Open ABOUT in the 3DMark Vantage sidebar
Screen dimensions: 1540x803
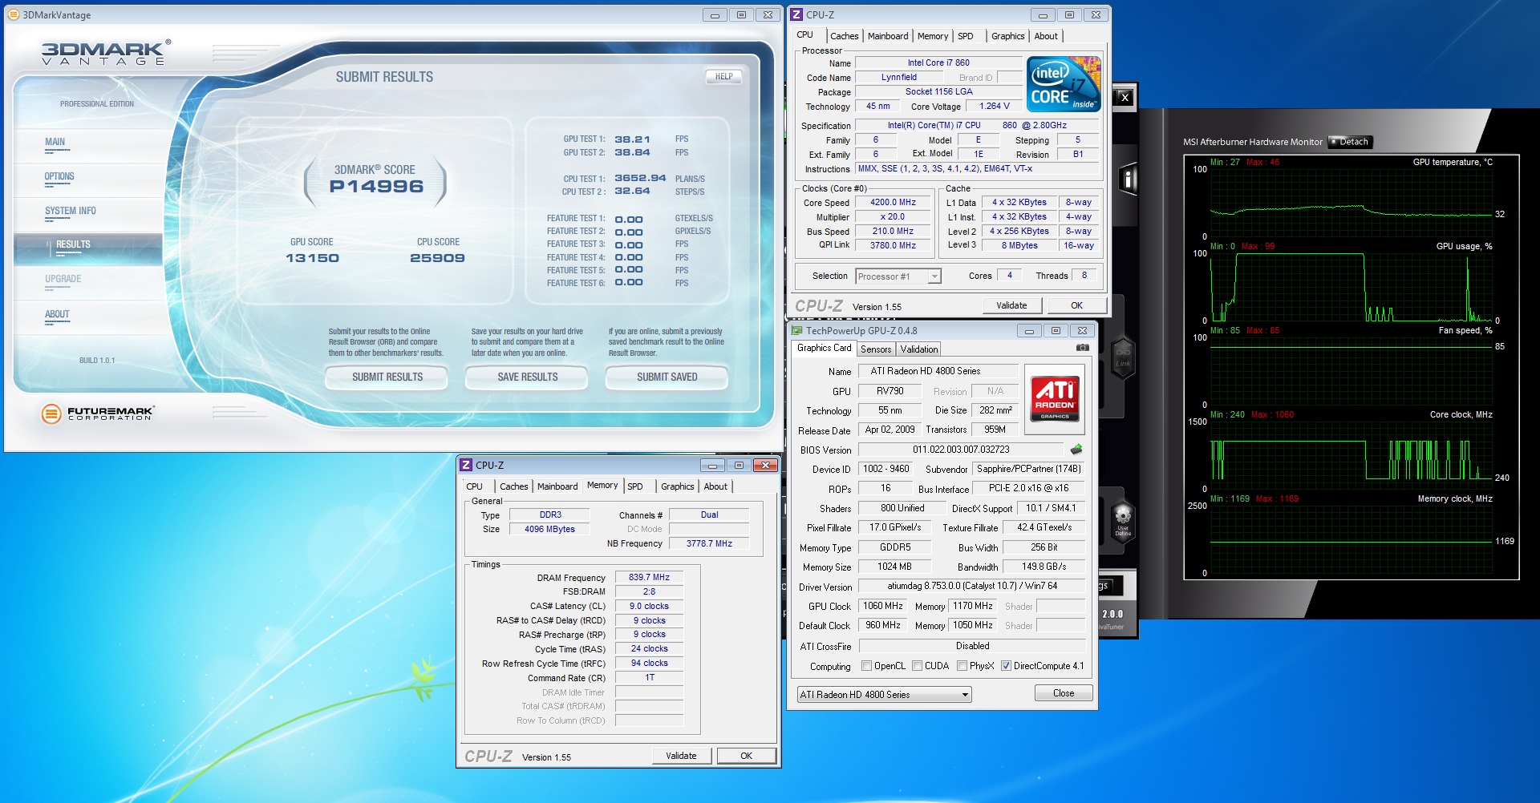point(57,314)
